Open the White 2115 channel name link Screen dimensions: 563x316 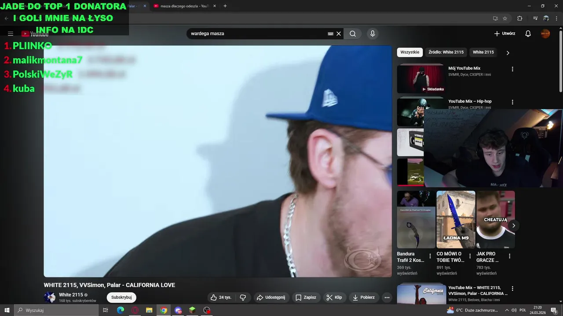[x=71, y=295]
